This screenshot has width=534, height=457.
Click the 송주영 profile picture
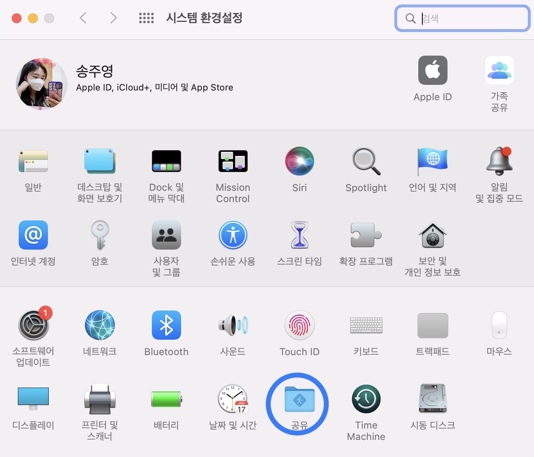[x=42, y=84]
